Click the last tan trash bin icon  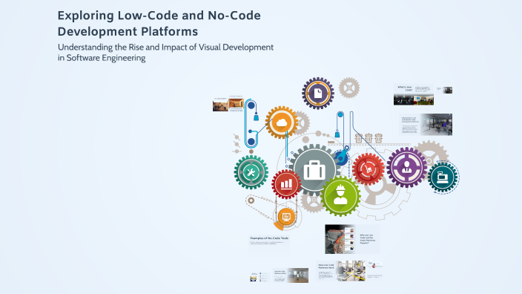(378, 138)
